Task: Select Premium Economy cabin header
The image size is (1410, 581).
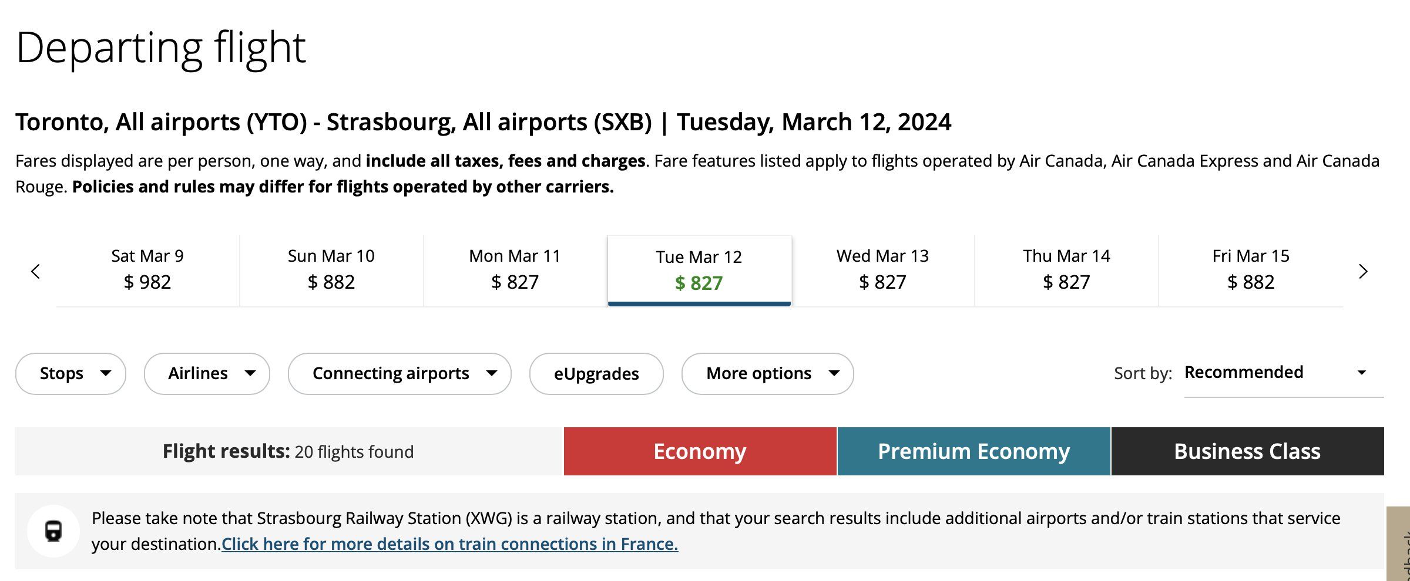Action: click(974, 451)
